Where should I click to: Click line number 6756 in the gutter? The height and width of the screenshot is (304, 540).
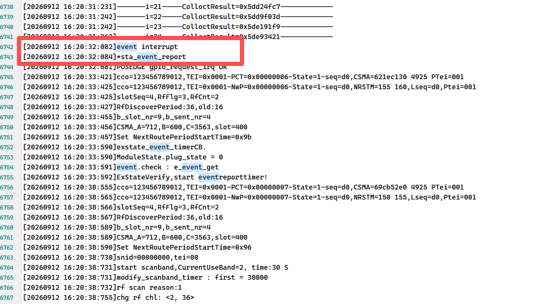point(7,187)
